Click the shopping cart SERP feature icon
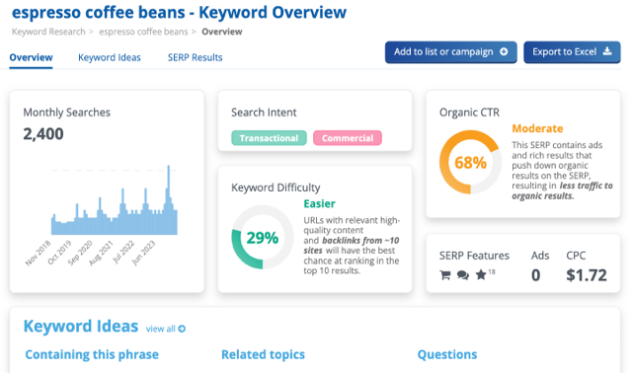The height and width of the screenshot is (373, 632). 445,275
